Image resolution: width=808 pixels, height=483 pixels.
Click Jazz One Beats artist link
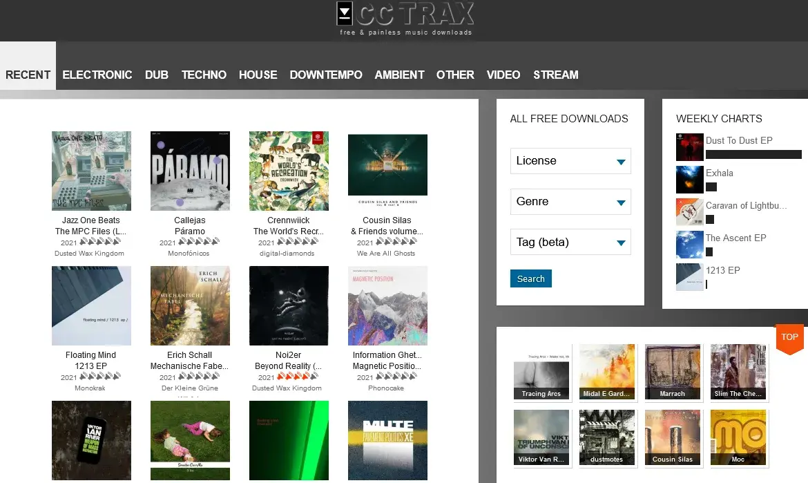(90, 220)
